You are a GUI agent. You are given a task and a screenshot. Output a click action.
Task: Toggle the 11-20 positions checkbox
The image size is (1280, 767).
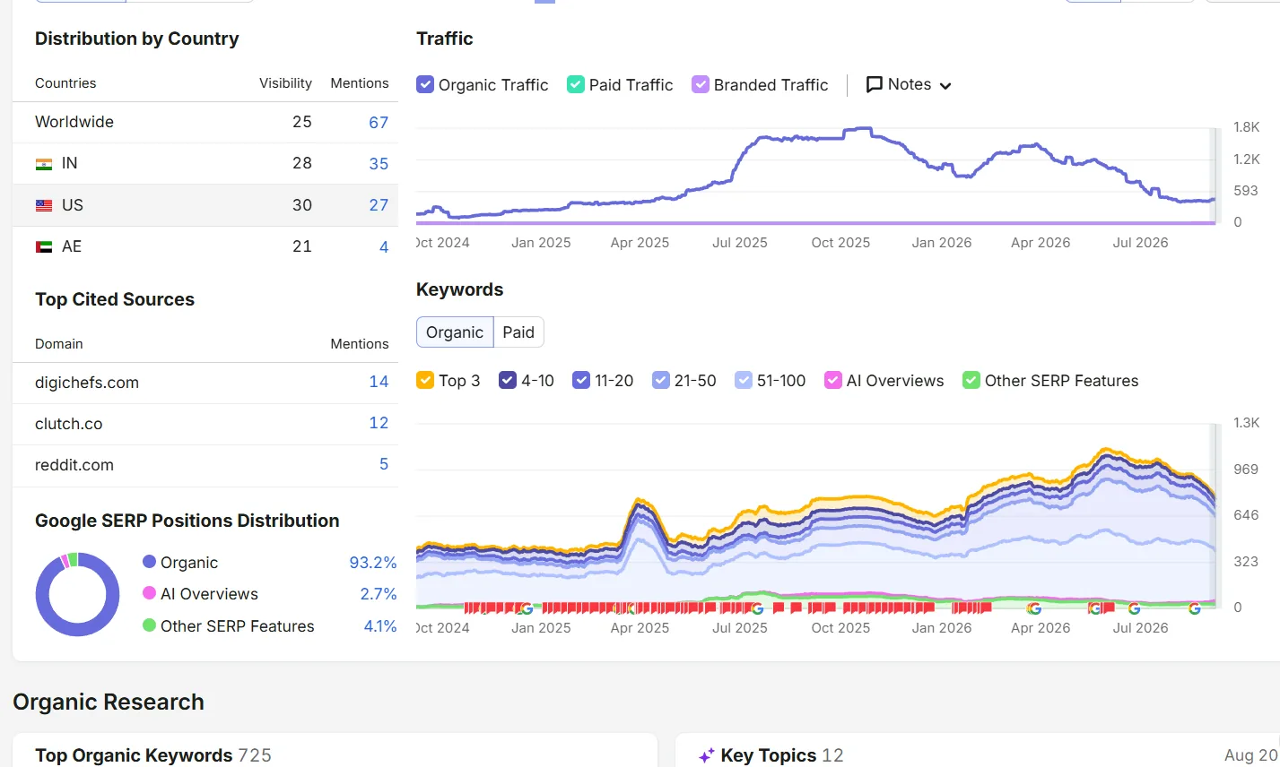tap(581, 380)
